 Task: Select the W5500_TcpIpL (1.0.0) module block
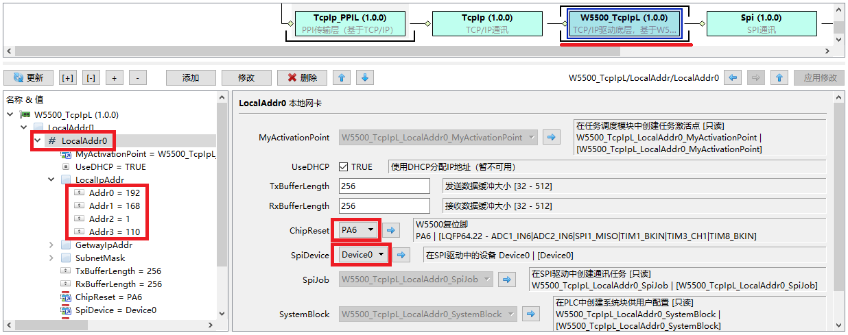pyautogui.click(x=624, y=23)
